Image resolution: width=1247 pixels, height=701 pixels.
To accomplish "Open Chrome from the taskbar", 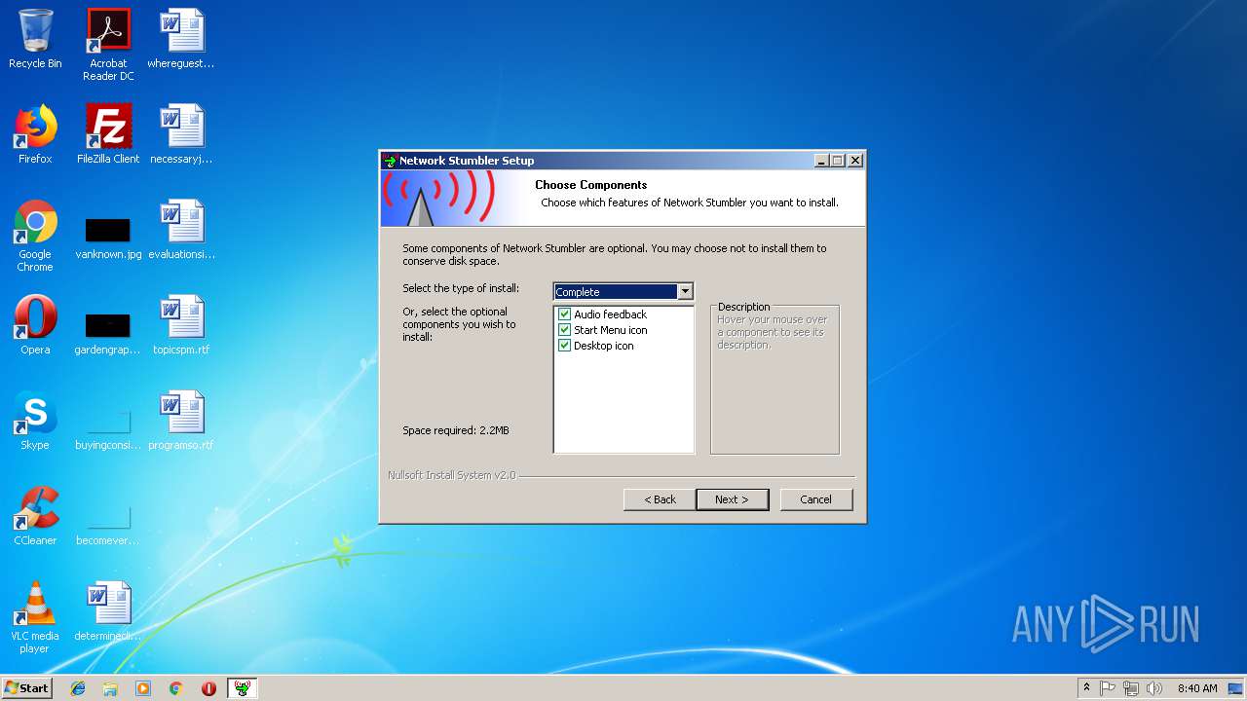I will point(175,688).
